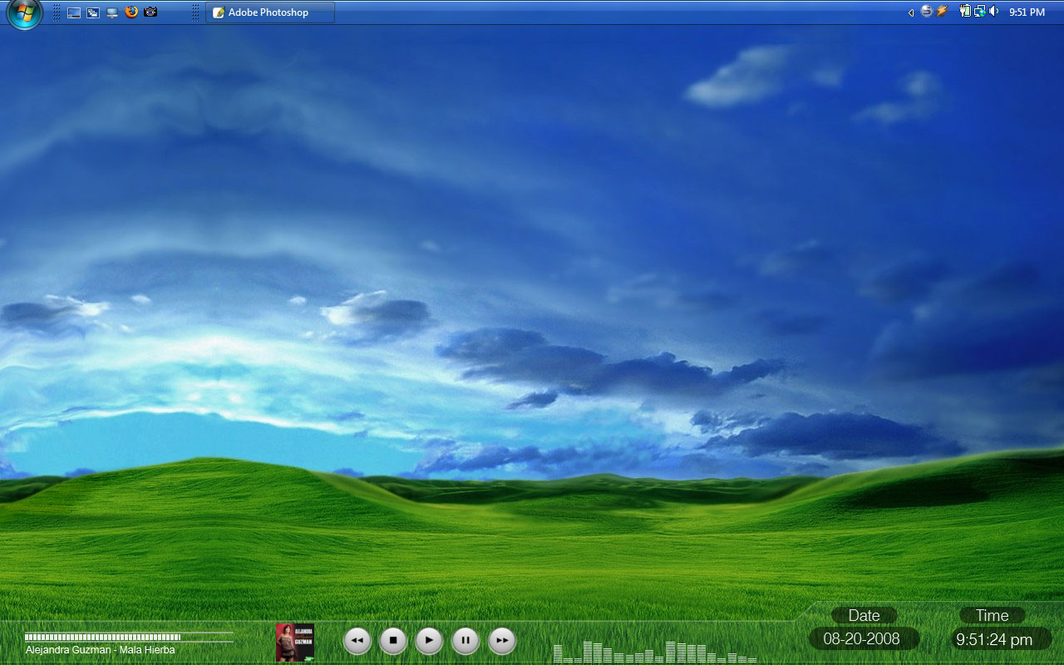Click the battery power tray icon
1064x665 pixels.
click(x=965, y=12)
